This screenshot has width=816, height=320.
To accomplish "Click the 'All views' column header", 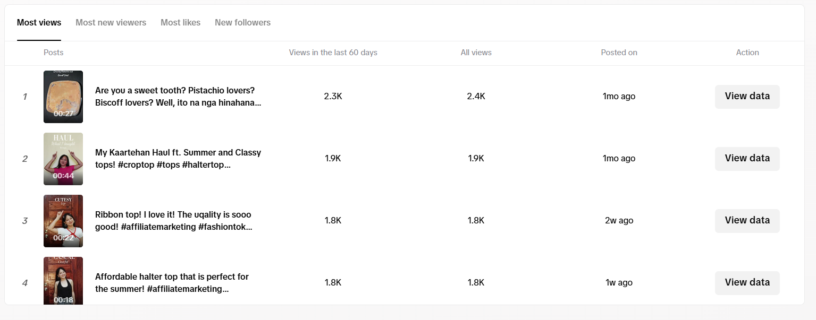I will coord(476,53).
